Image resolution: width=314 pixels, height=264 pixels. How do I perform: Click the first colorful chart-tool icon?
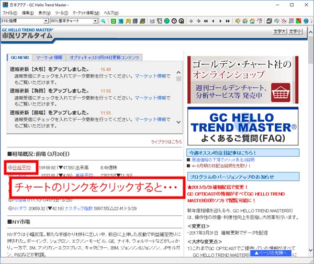pos(238,21)
